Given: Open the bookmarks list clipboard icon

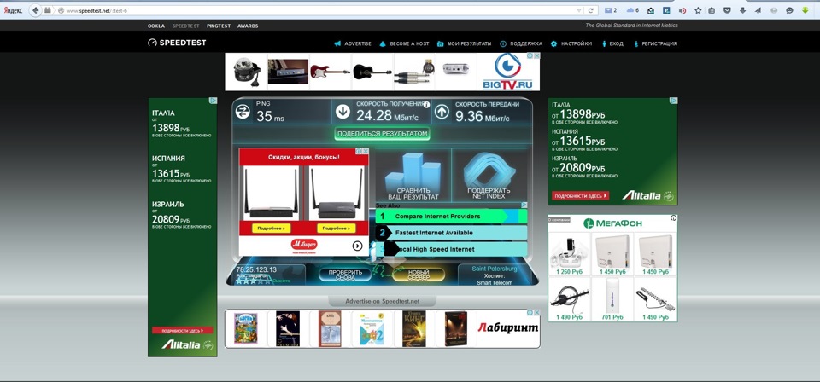Looking at the screenshot, I should [x=712, y=10].
